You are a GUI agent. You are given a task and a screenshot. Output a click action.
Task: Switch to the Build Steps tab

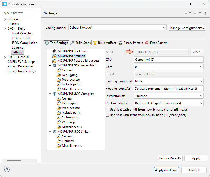tap(81, 43)
